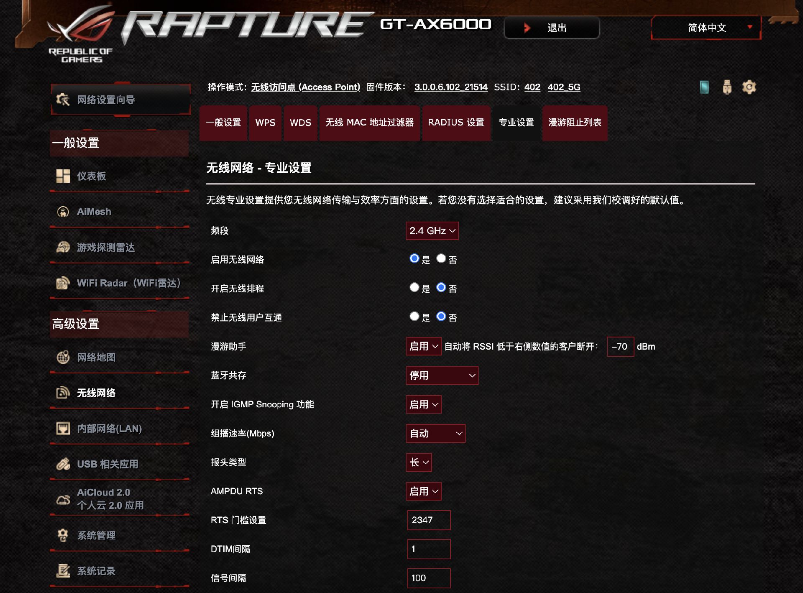Switch to the 一般设置 tab
The image size is (803, 593).
(223, 123)
